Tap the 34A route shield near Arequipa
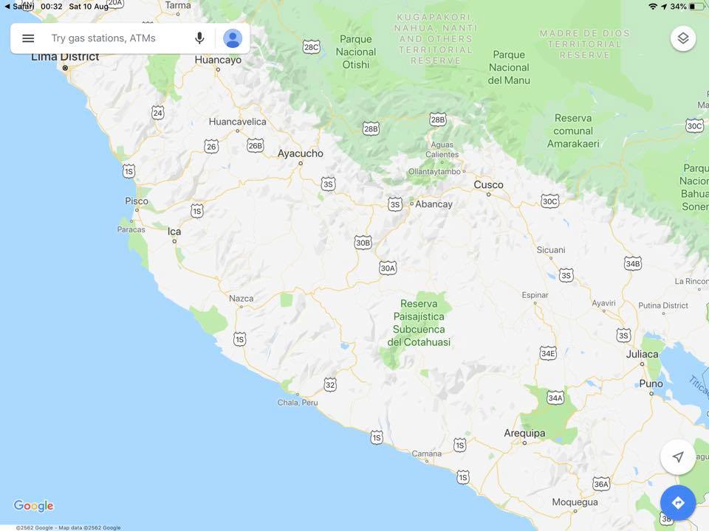The image size is (709, 531). click(x=555, y=398)
